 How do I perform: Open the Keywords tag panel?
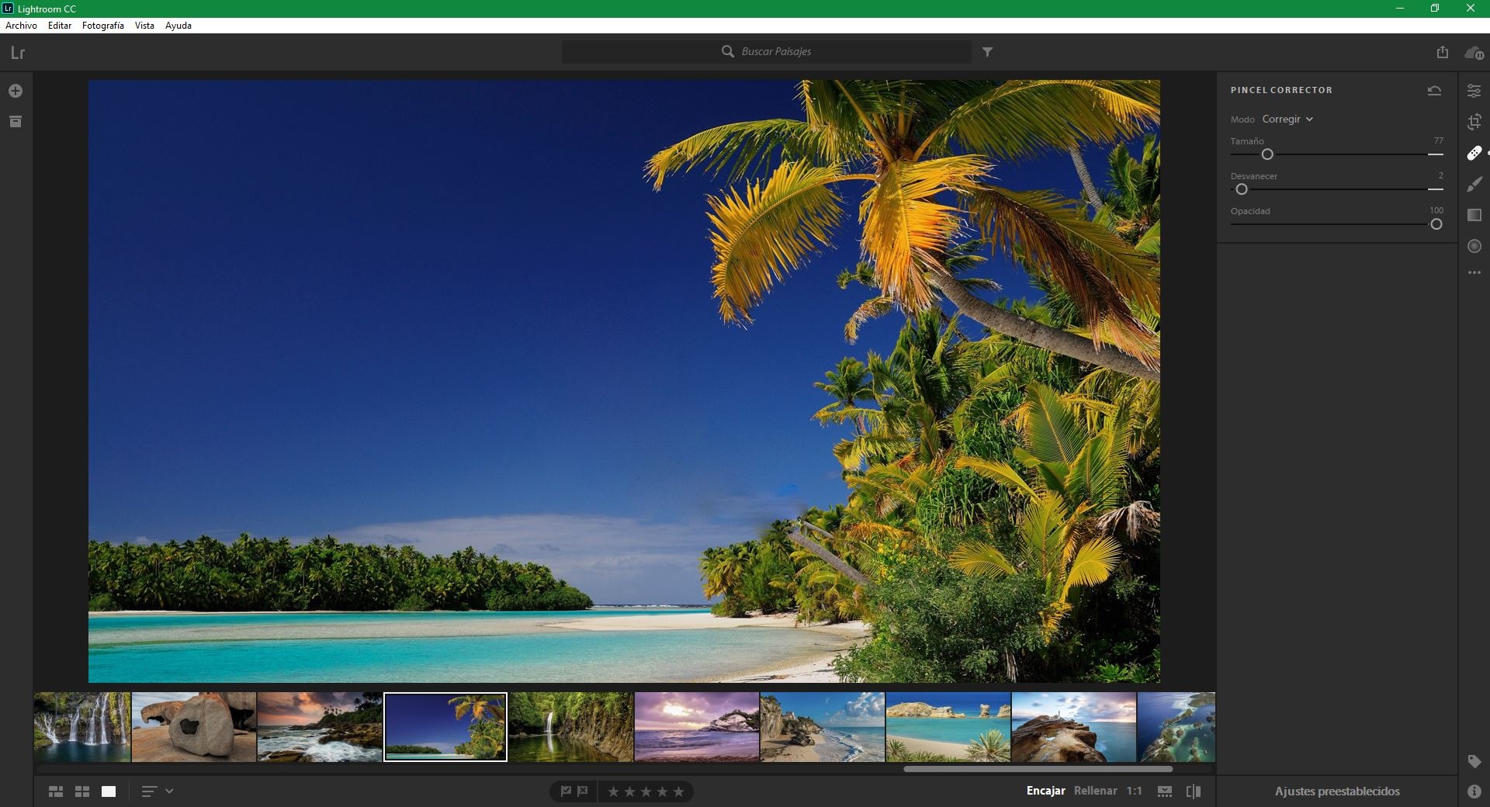1474,761
